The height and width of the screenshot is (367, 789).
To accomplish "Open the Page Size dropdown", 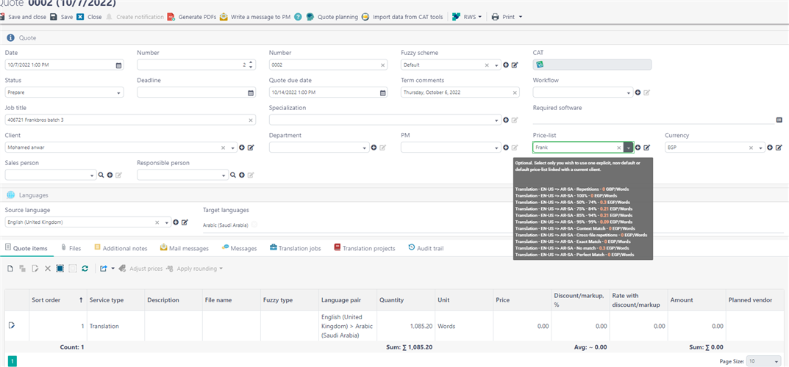I will click(x=764, y=361).
